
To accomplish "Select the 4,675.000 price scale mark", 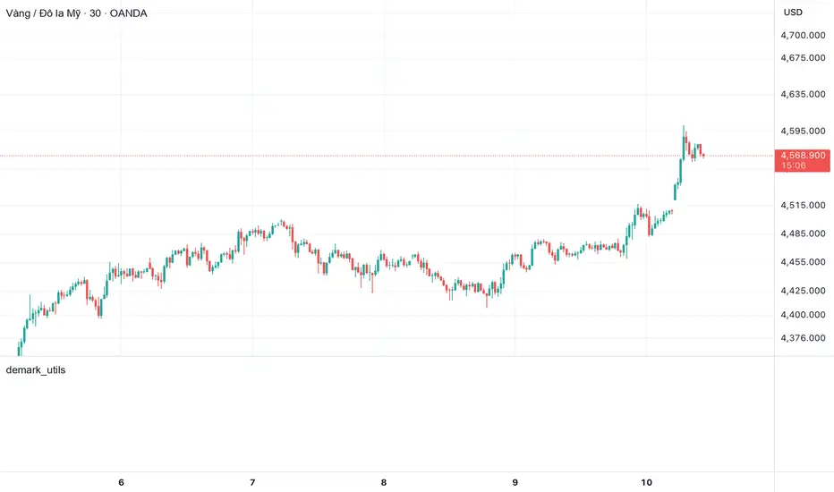I will pyautogui.click(x=804, y=58).
